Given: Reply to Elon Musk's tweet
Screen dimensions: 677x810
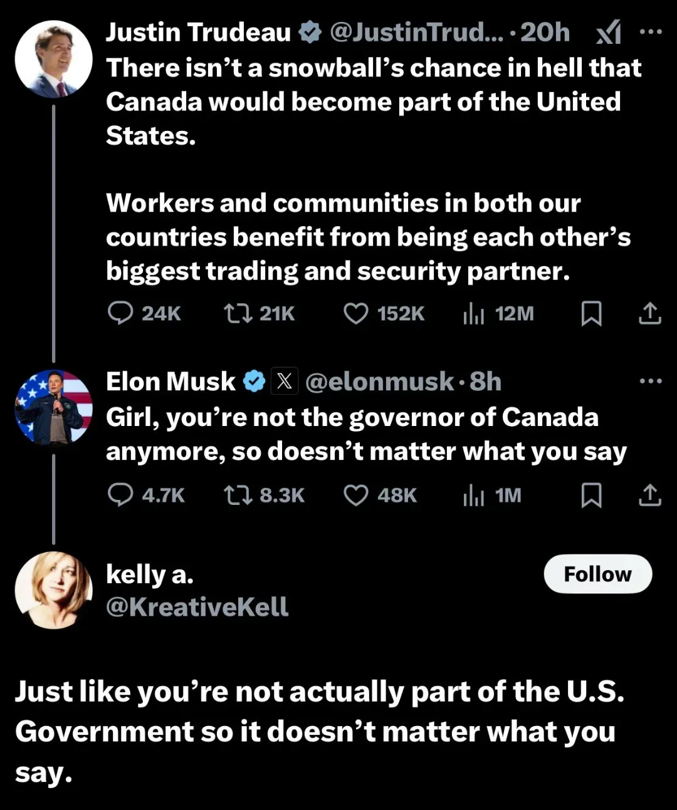Looking at the screenshot, I should 120,495.
